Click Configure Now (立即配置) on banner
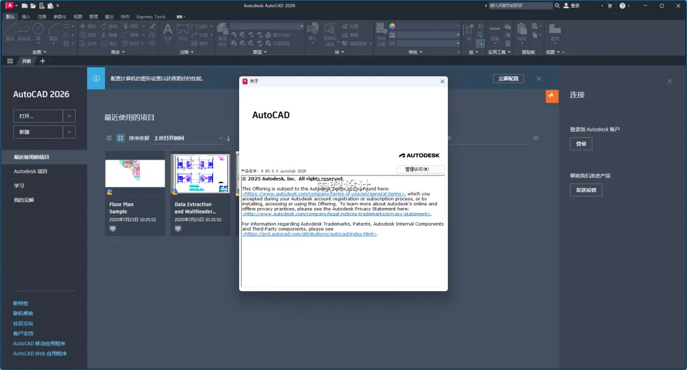687x370 pixels. (x=508, y=78)
